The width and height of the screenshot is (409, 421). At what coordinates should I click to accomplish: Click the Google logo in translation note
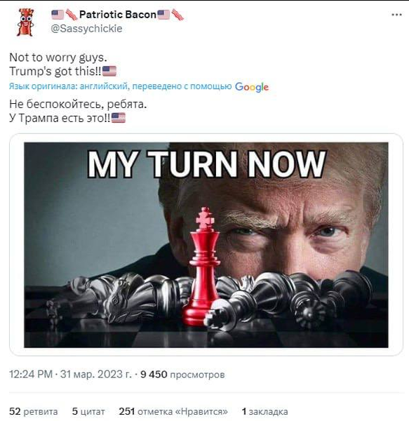coord(252,87)
